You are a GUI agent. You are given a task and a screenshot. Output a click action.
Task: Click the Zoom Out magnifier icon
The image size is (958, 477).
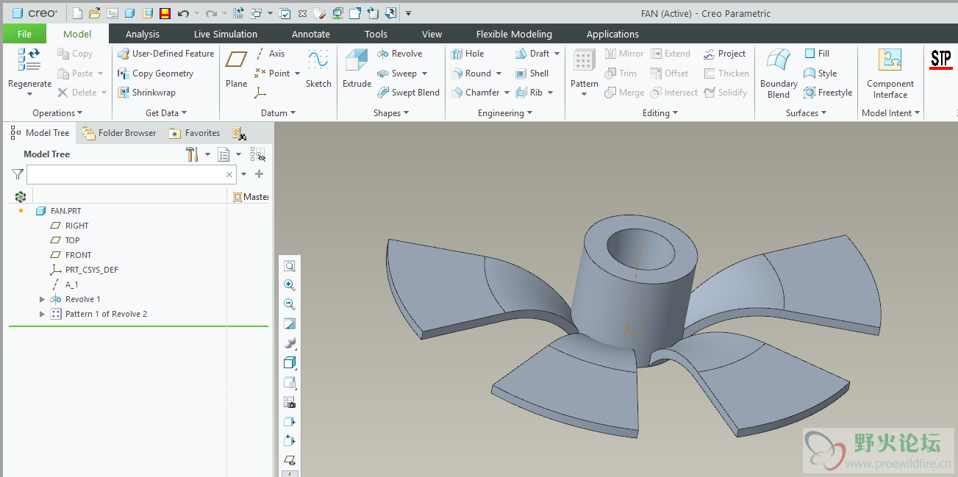pyautogui.click(x=290, y=304)
